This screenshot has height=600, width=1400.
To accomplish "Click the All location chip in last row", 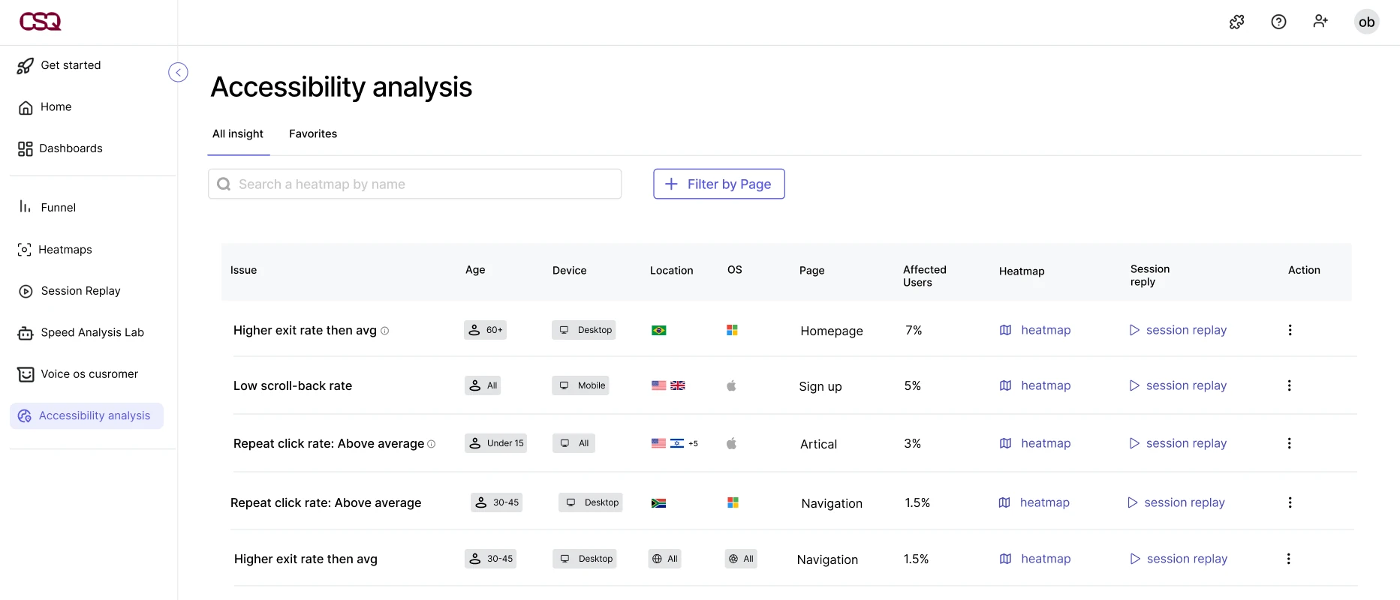I will click(x=665, y=559).
